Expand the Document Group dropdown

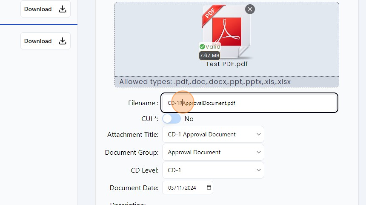213,152
